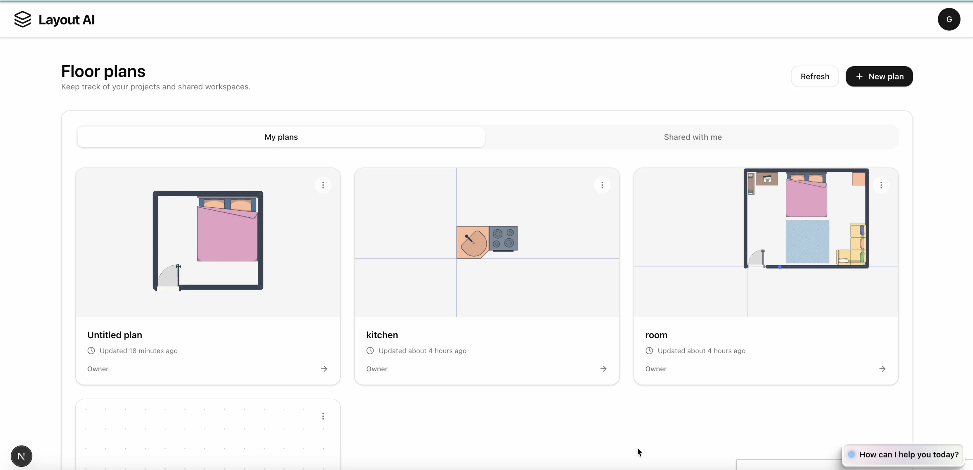The width and height of the screenshot is (973, 470).
Task: Switch to the Shared with me tab
Action: click(x=692, y=137)
